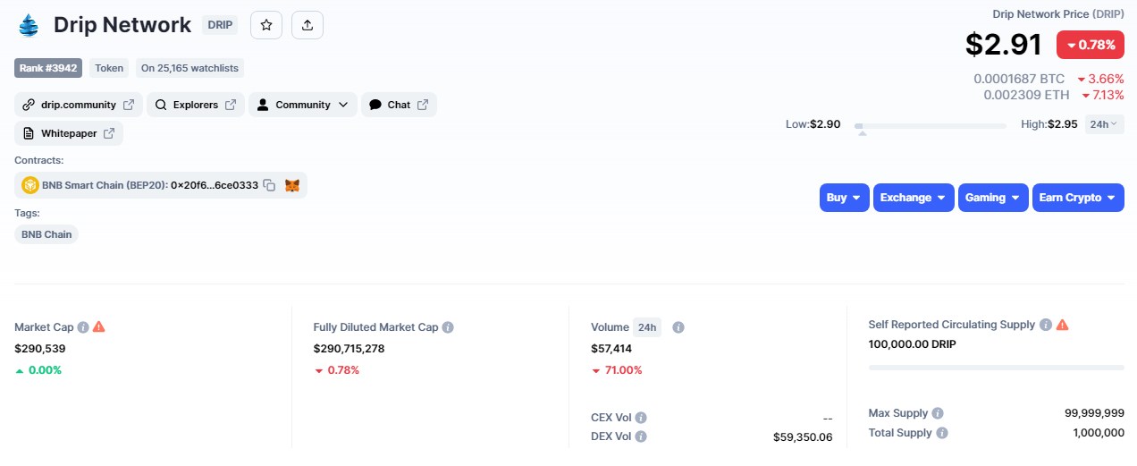Viewport: 1137px width, 466px height.
Task: Click the MetaMask fox icon
Action: point(292,185)
